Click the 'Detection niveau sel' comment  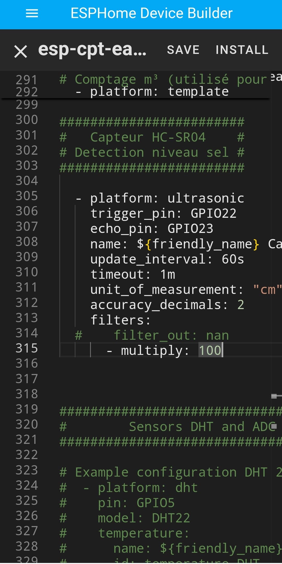coord(152,152)
